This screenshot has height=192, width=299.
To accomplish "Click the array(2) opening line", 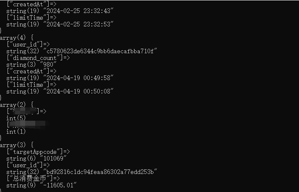I will [x=17, y=105].
